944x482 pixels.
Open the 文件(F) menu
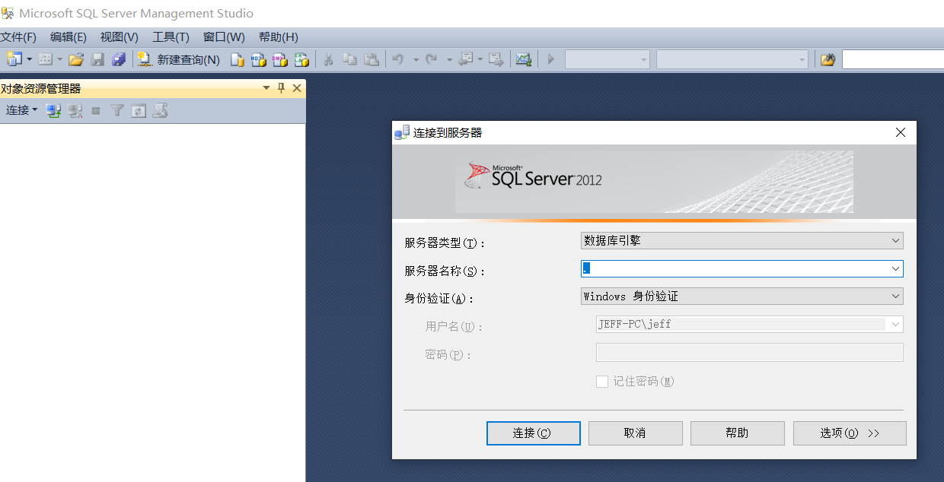pyautogui.click(x=18, y=37)
